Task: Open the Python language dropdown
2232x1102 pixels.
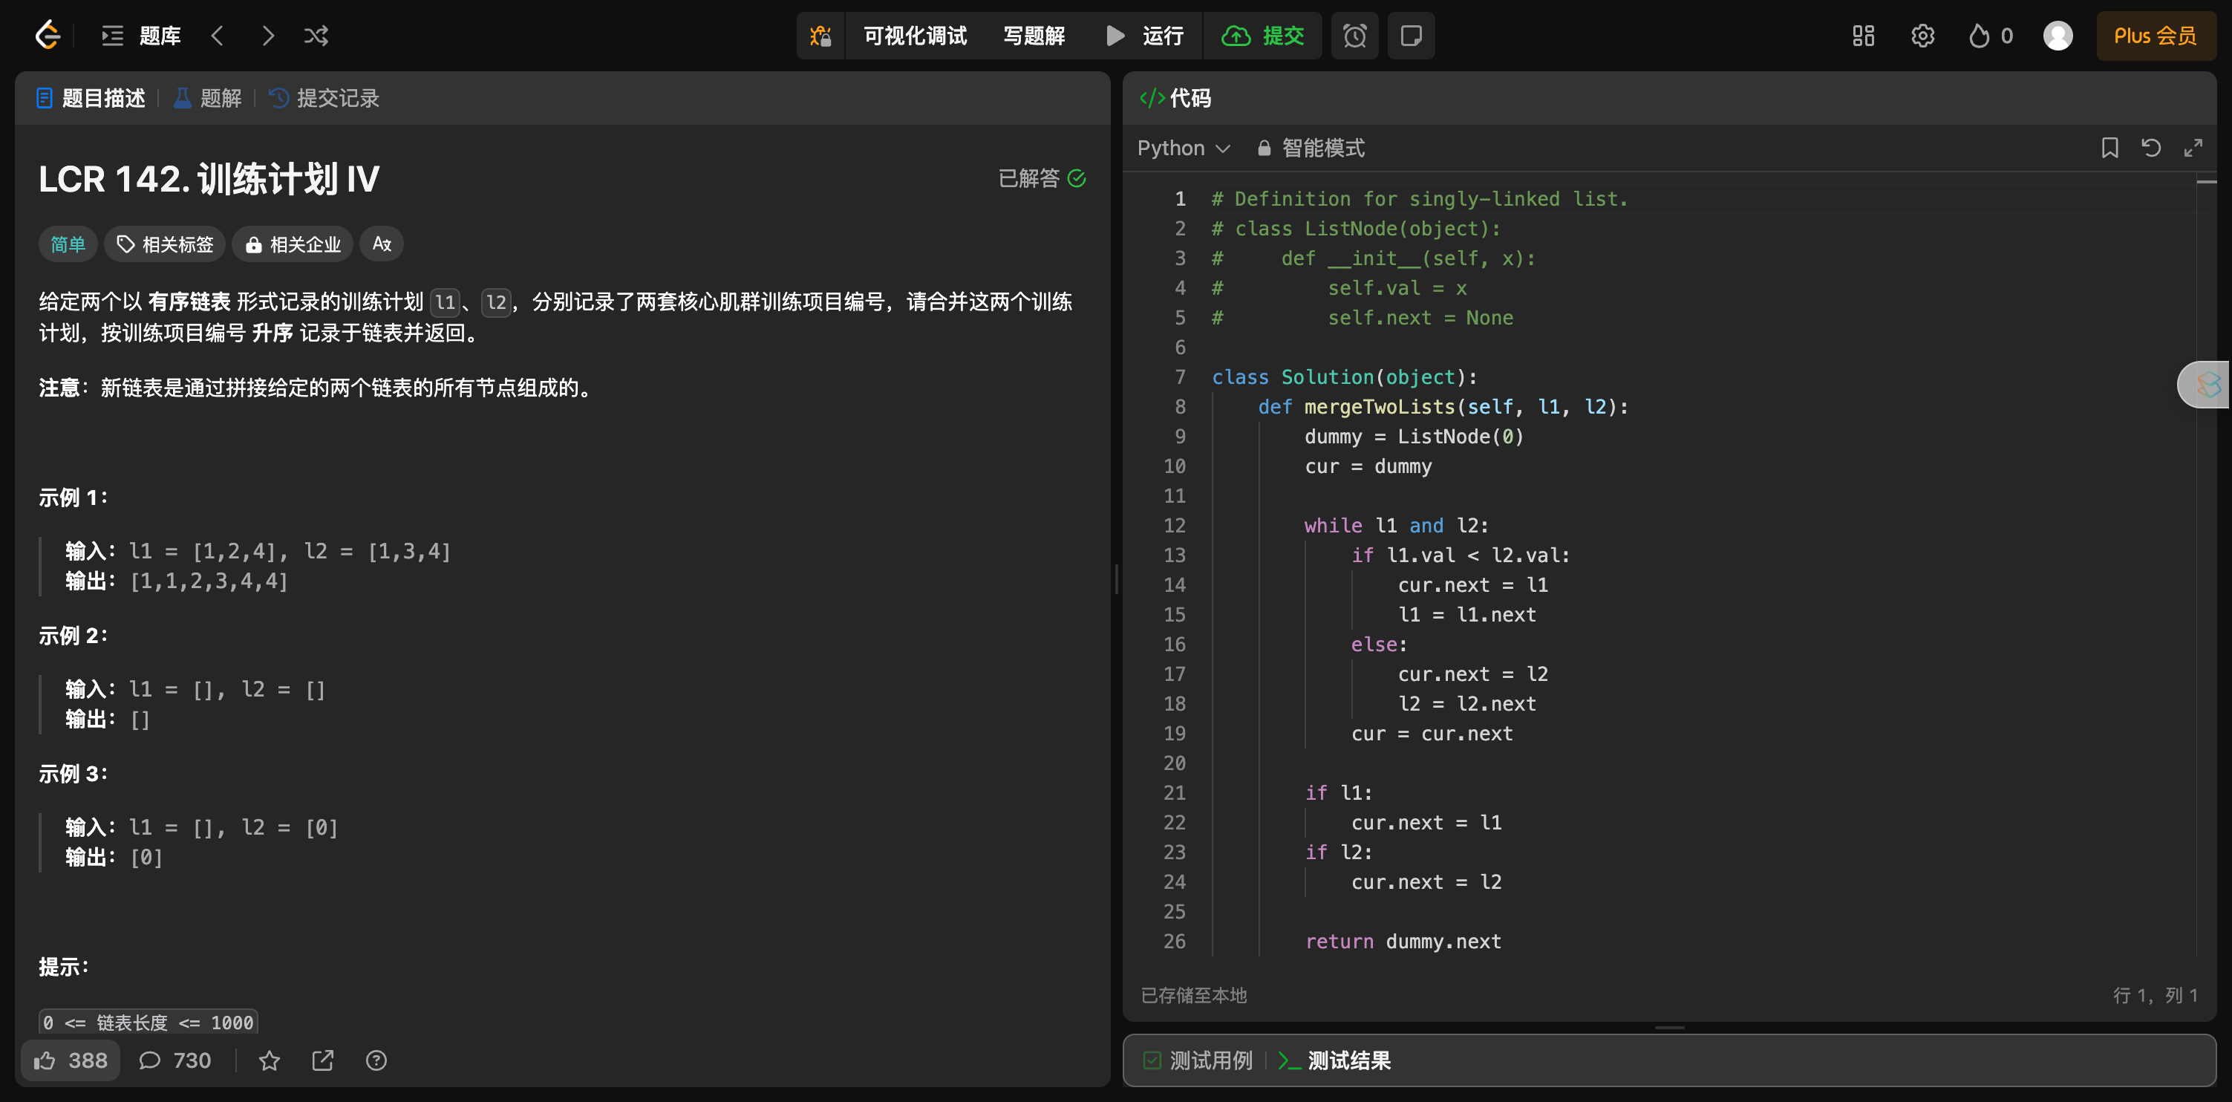Action: (x=1183, y=149)
